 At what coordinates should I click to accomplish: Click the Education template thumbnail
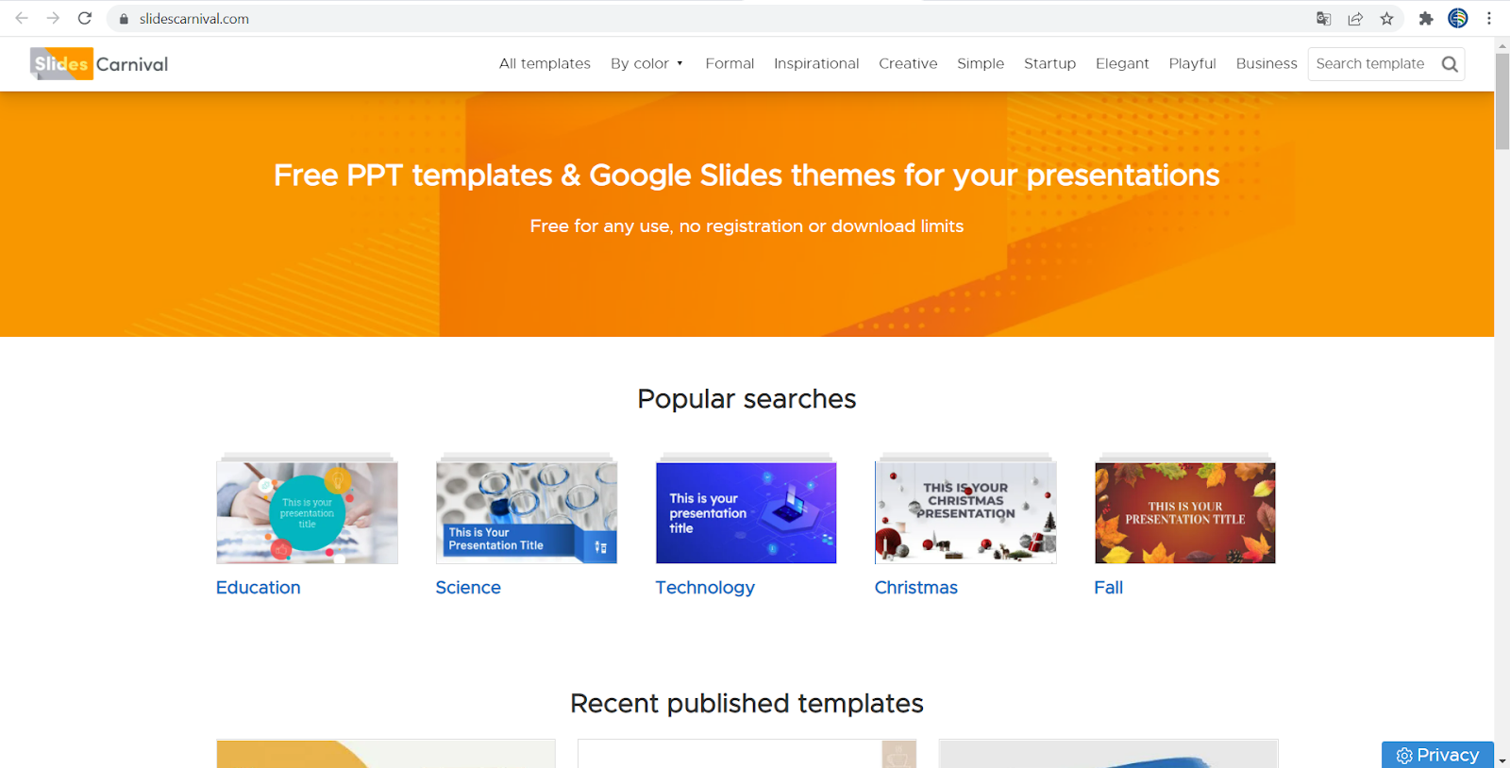pos(307,512)
